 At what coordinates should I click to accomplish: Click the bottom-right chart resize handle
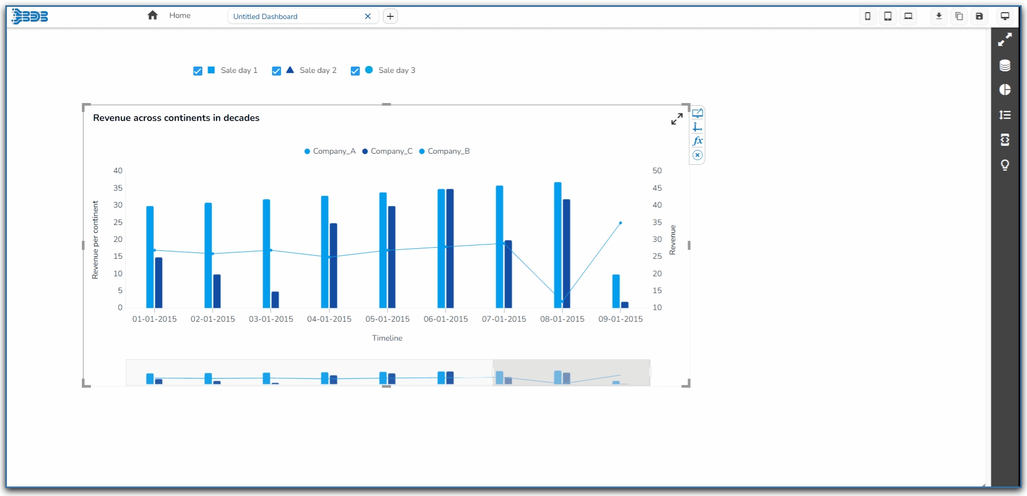(686, 383)
